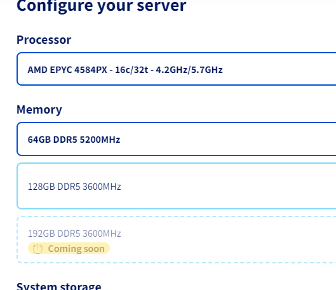Click the disabled 192GB DDR5 3600MHz card
This screenshot has height=290, width=336.
point(177,240)
